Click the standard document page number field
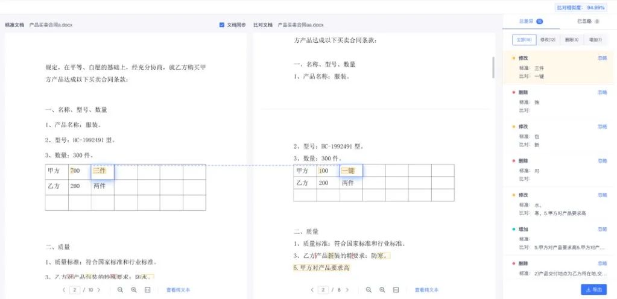Image resolution: width=617 pixels, height=299 pixels. click(75, 290)
